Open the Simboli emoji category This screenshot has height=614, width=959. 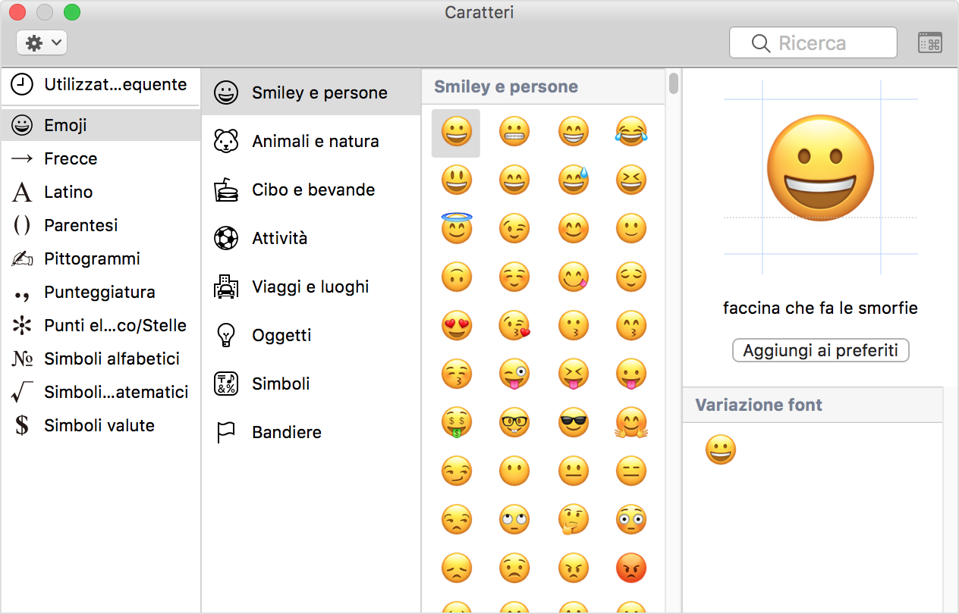(x=280, y=384)
